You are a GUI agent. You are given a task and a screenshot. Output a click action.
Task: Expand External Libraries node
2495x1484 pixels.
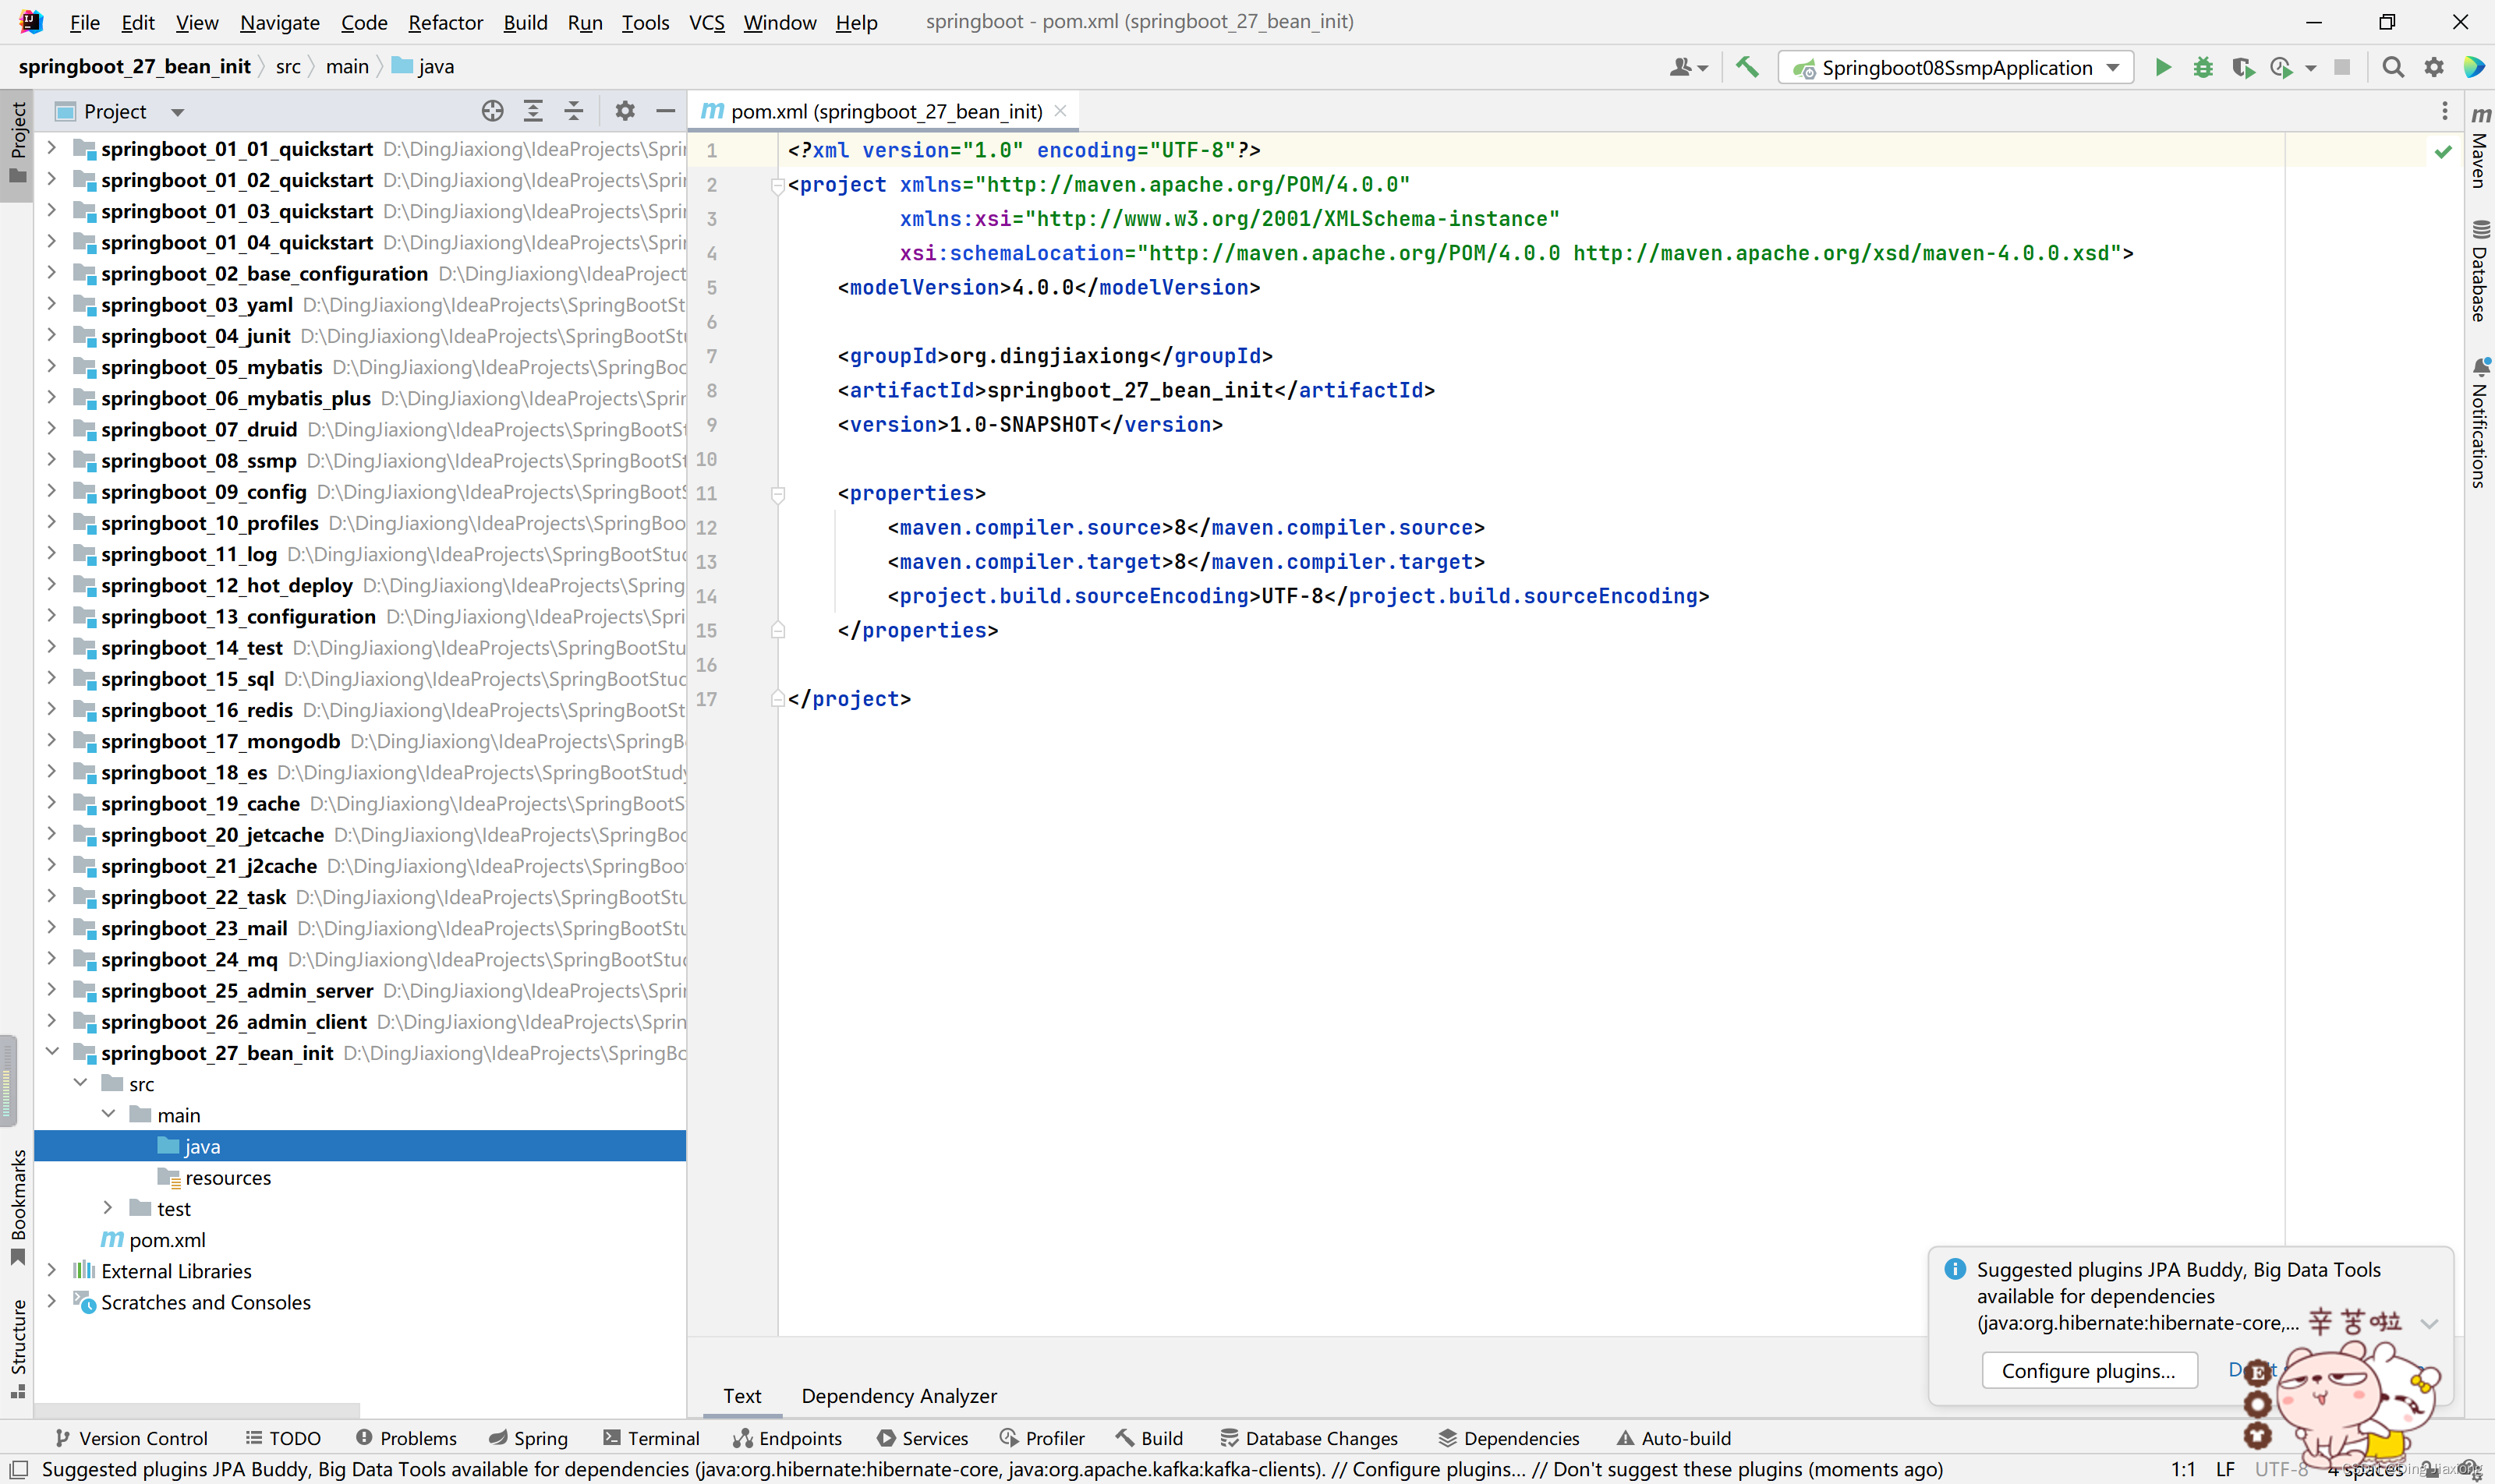click(x=52, y=1270)
